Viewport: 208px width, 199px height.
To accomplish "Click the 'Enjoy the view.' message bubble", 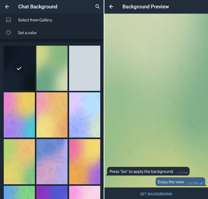I will pos(181,182).
